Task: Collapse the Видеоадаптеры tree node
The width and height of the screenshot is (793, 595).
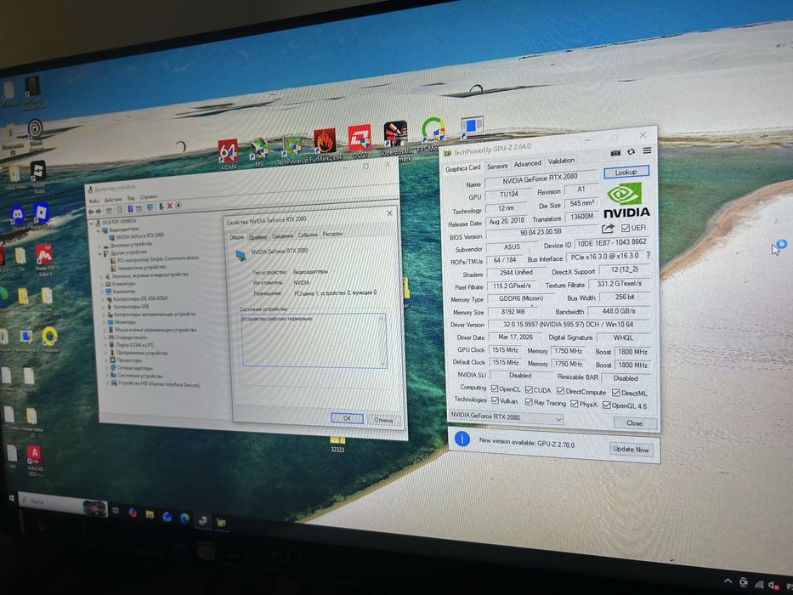Action: (99, 230)
